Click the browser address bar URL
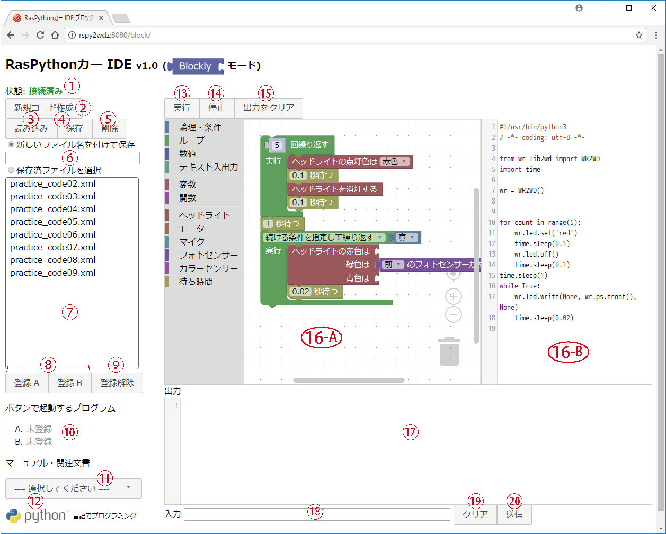The height and width of the screenshot is (534, 666). coord(115,36)
